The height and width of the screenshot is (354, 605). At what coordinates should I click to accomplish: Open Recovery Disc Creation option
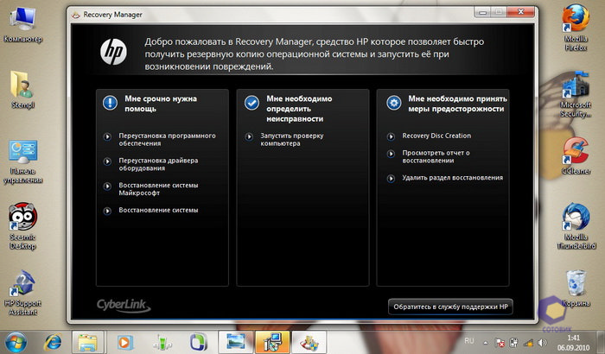tap(436, 136)
